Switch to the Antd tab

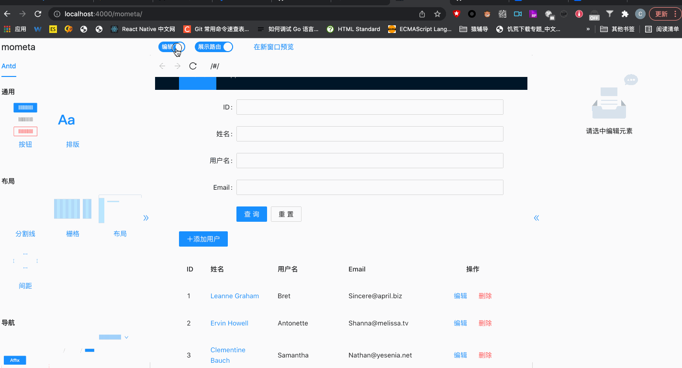(9, 66)
